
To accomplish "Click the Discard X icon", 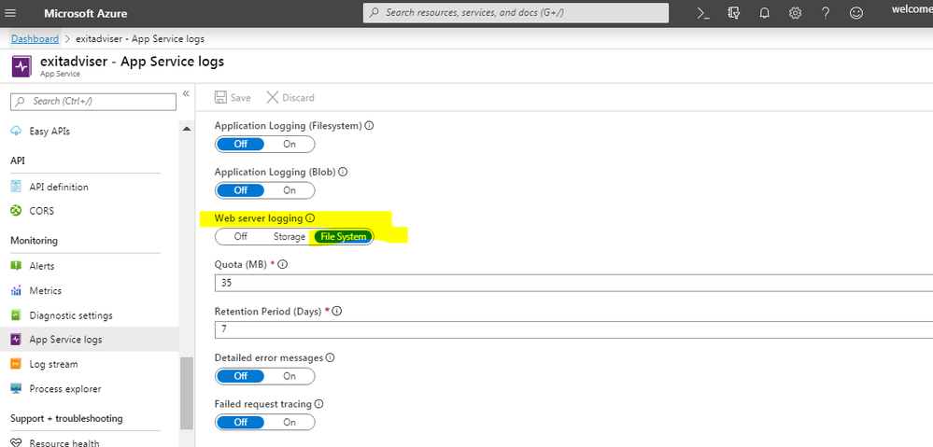I will [273, 97].
